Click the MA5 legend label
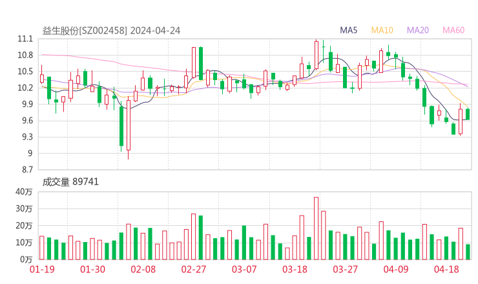 pos(348,30)
